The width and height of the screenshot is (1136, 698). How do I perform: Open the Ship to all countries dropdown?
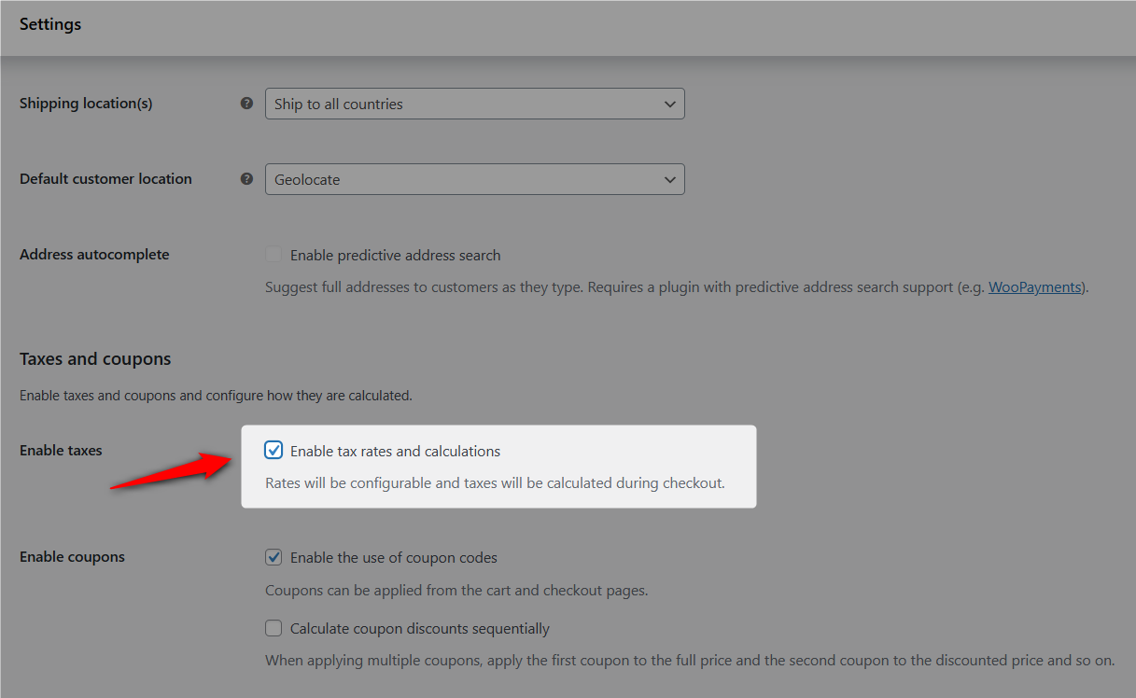(474, 104)
